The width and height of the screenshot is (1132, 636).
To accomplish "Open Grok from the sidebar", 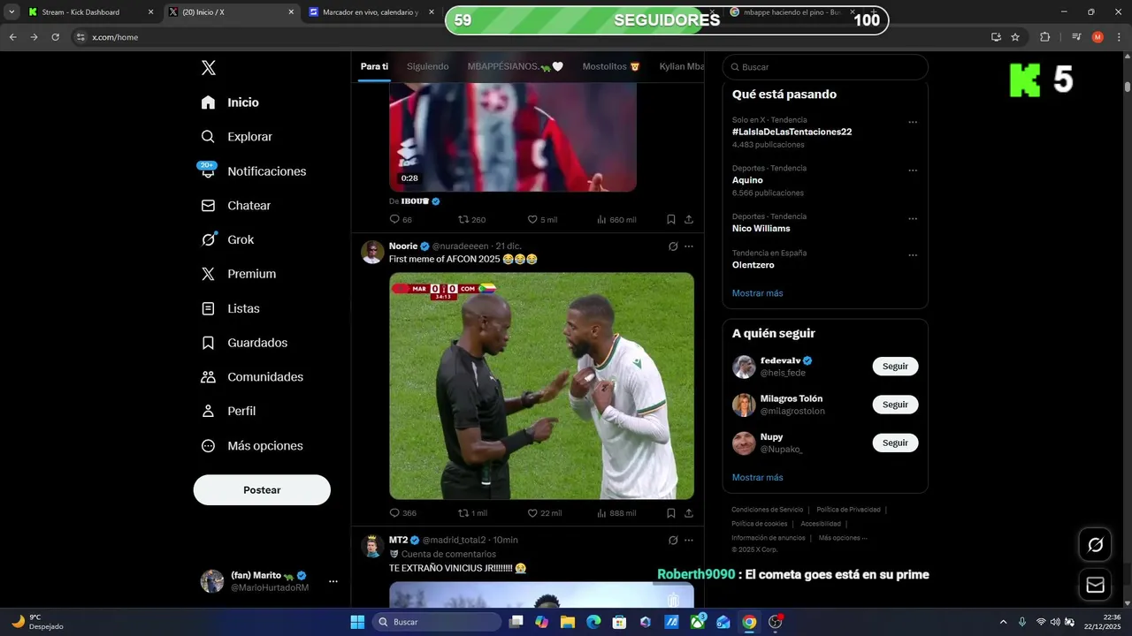I will [x=228, y=239].
